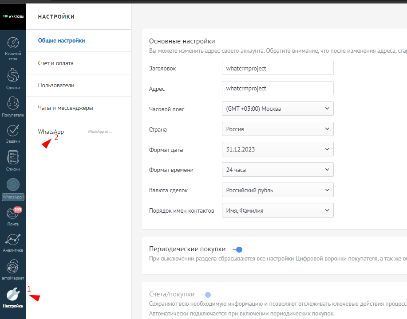
Task: Open the Пользователи settings section
Action: (56, 86)
